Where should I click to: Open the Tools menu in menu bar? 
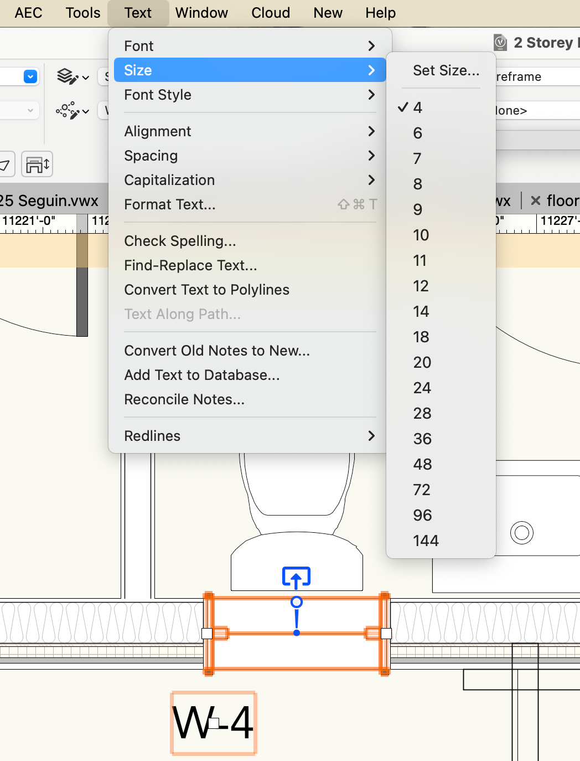83,13
